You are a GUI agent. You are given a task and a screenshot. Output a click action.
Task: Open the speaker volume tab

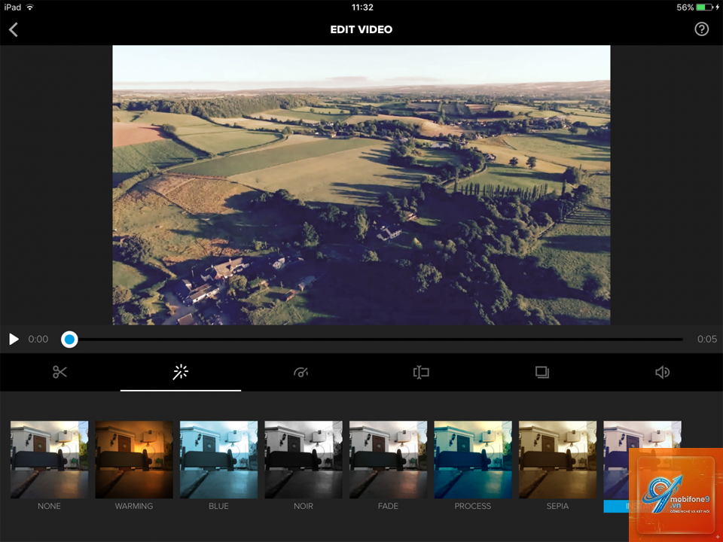coord(662,372)
